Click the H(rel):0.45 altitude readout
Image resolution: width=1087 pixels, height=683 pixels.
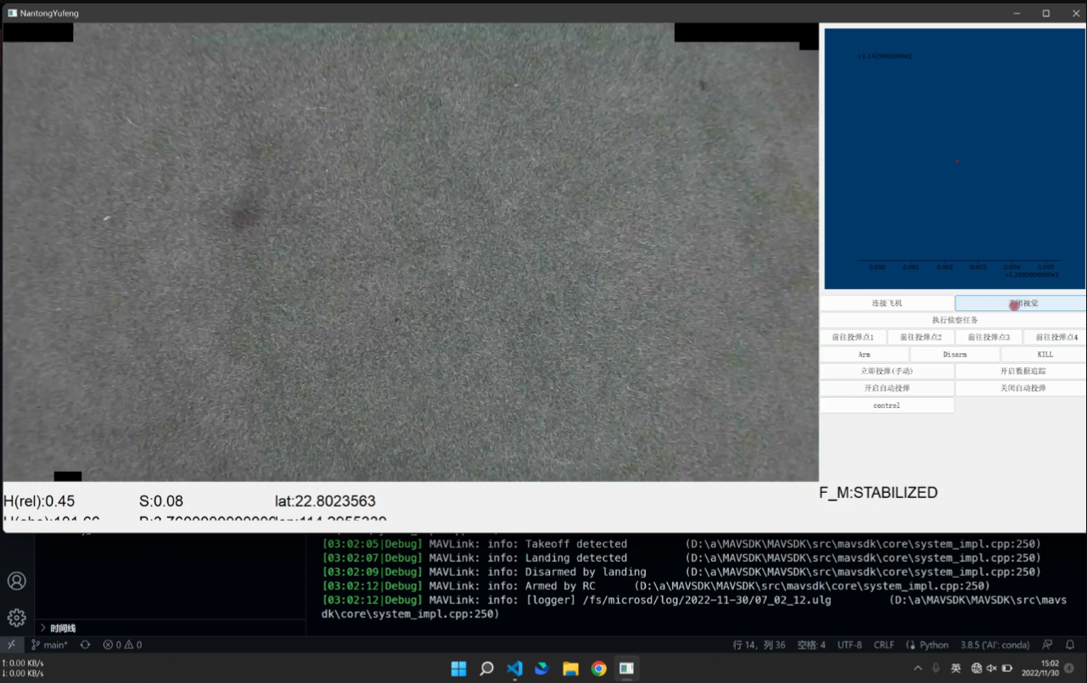pos(39,501)
